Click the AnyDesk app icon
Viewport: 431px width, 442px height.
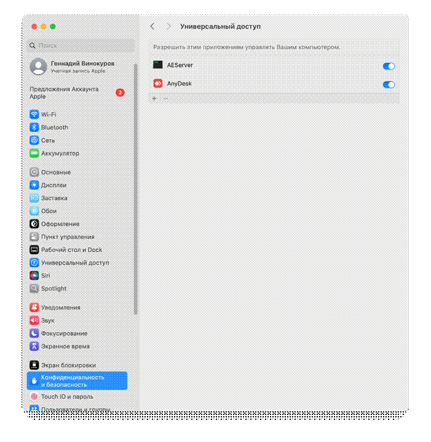click(157, 84)
